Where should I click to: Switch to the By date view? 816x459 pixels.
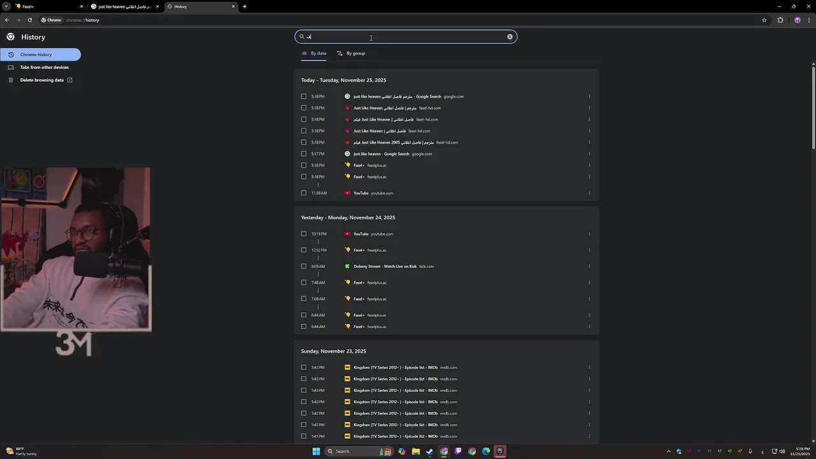click(314, 54)
